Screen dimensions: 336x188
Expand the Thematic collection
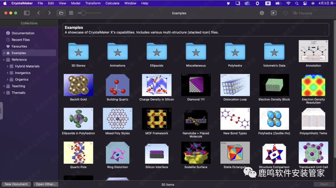pyautogui.click(x=4, y=93)
